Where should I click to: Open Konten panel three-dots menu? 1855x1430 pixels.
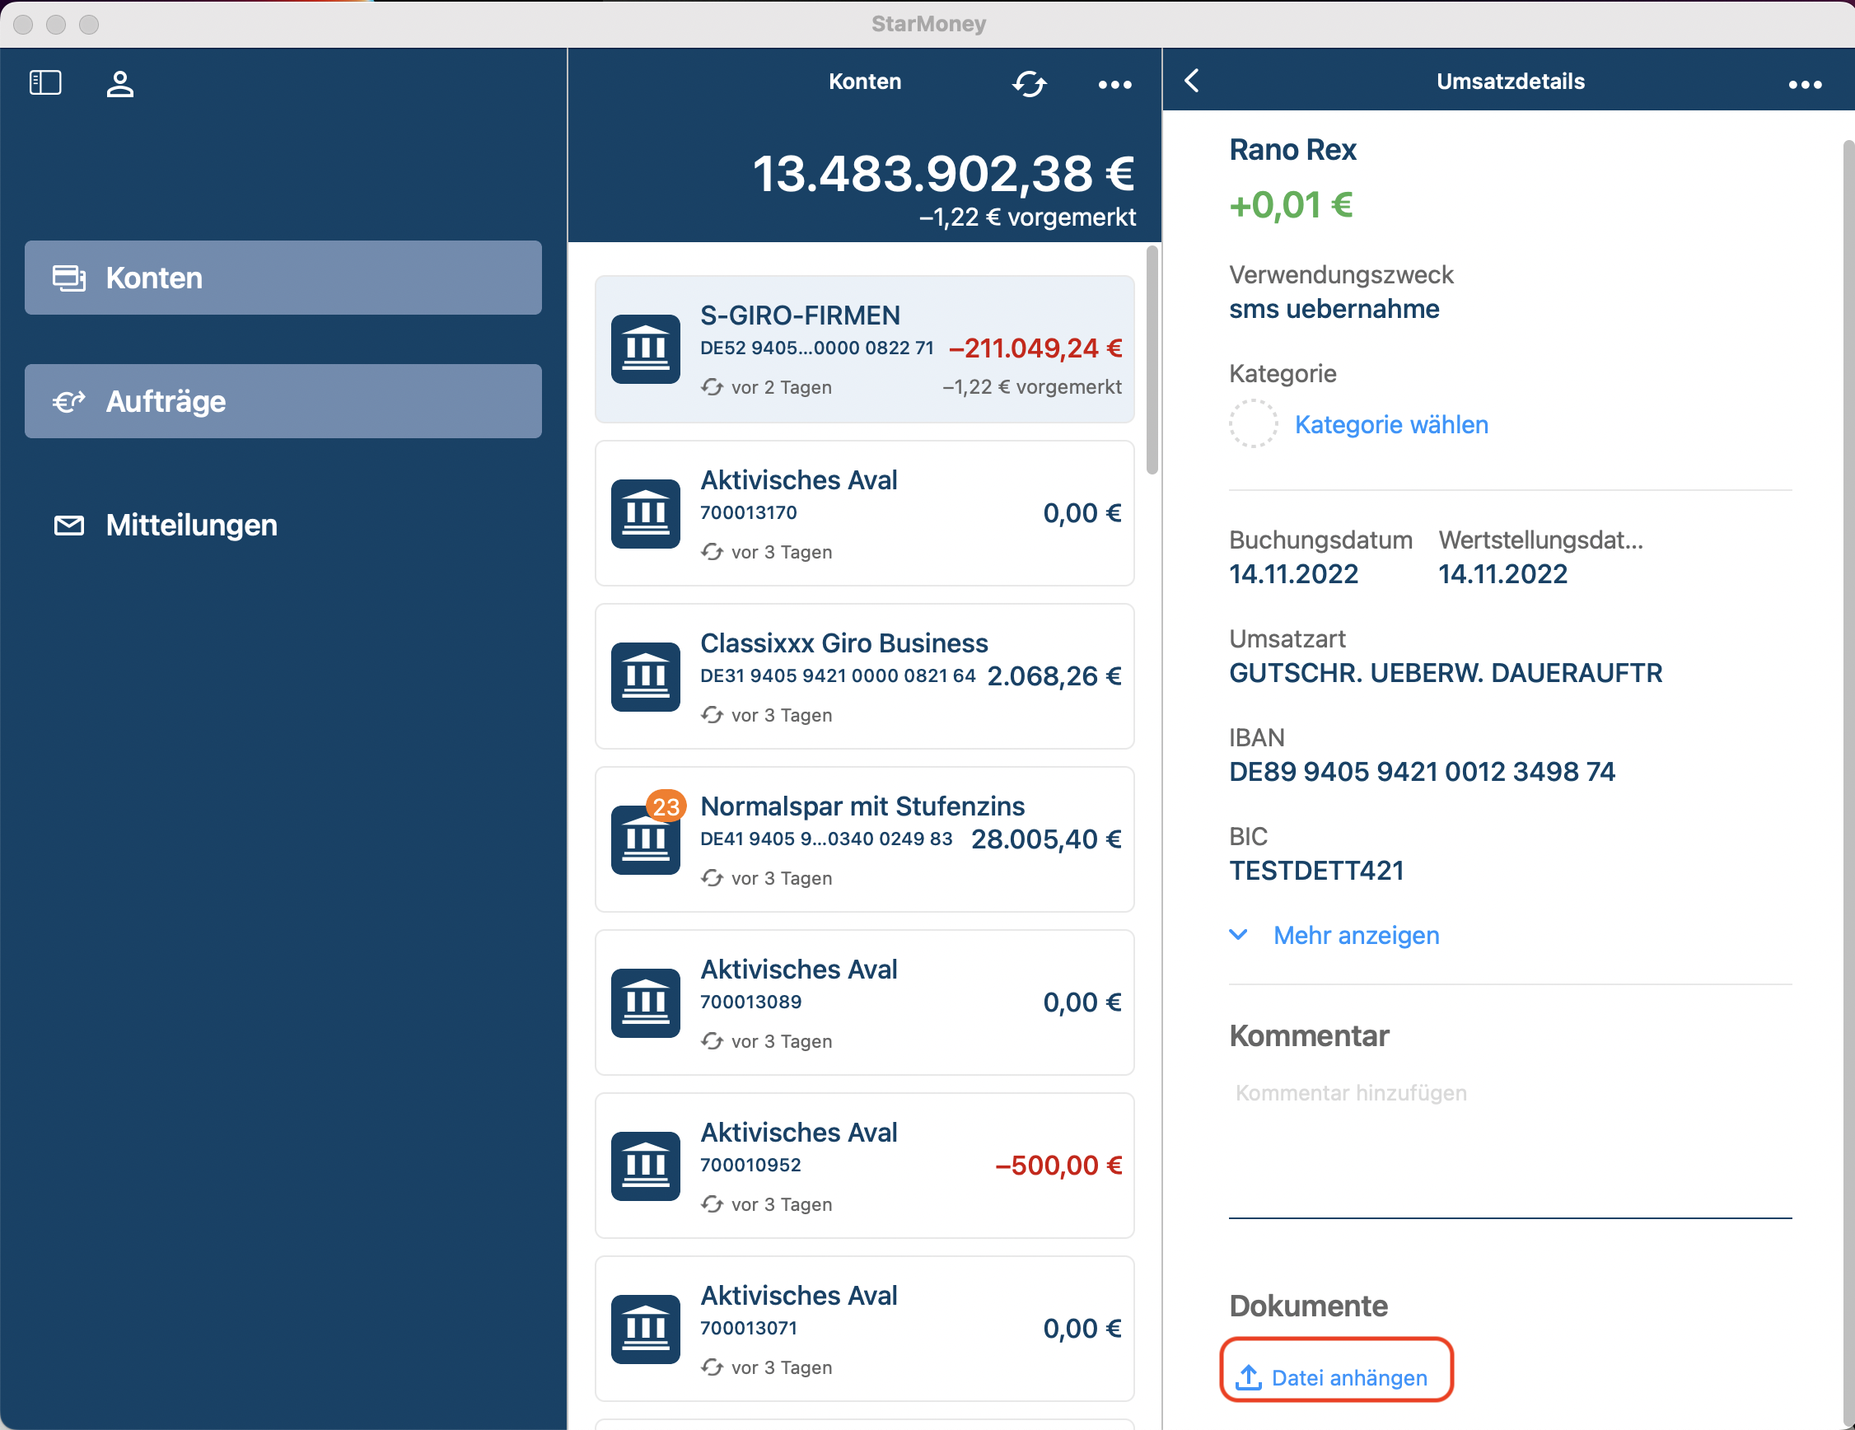pyautogui.click(x=1114, y=84)
